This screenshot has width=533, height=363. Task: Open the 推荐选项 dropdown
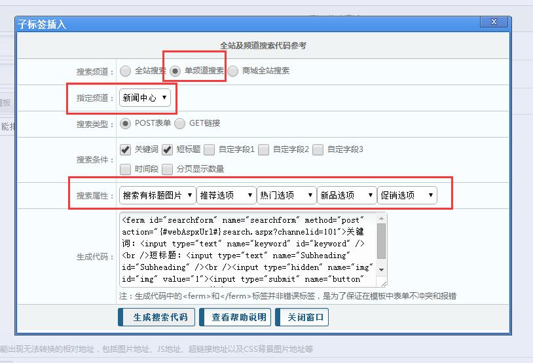(227, 195)
